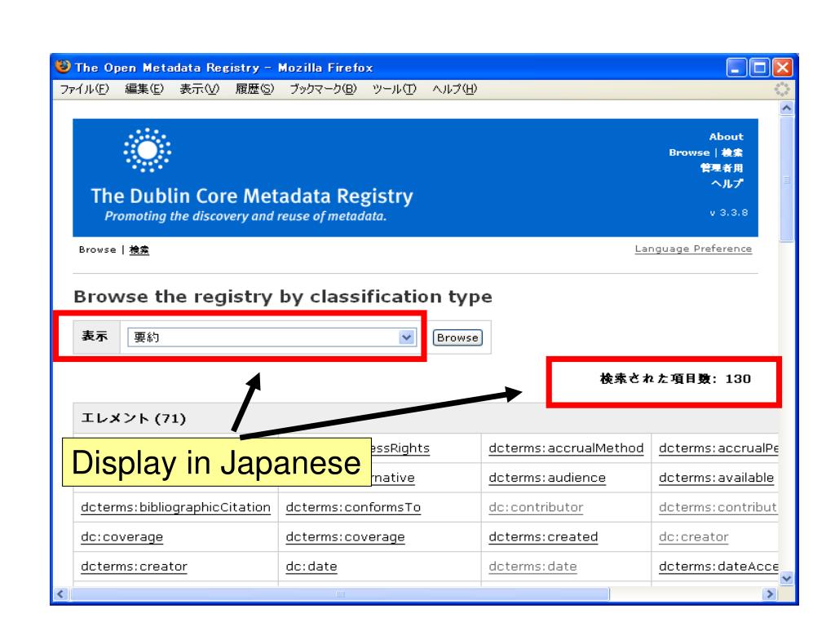835x626 pixels.
Task: Click The Dublin Core Metadata Registry title
Action: (x=252, y=196)
